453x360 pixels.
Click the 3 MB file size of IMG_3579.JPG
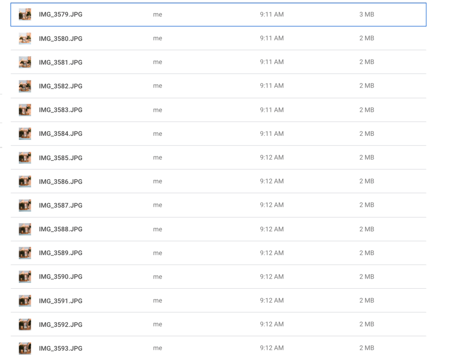click(x=366, y=15)
